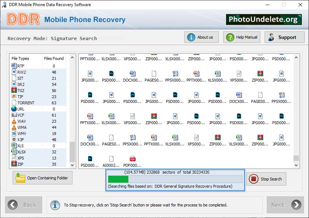
Task: Open the About us dialog
Action: (202, 37)
